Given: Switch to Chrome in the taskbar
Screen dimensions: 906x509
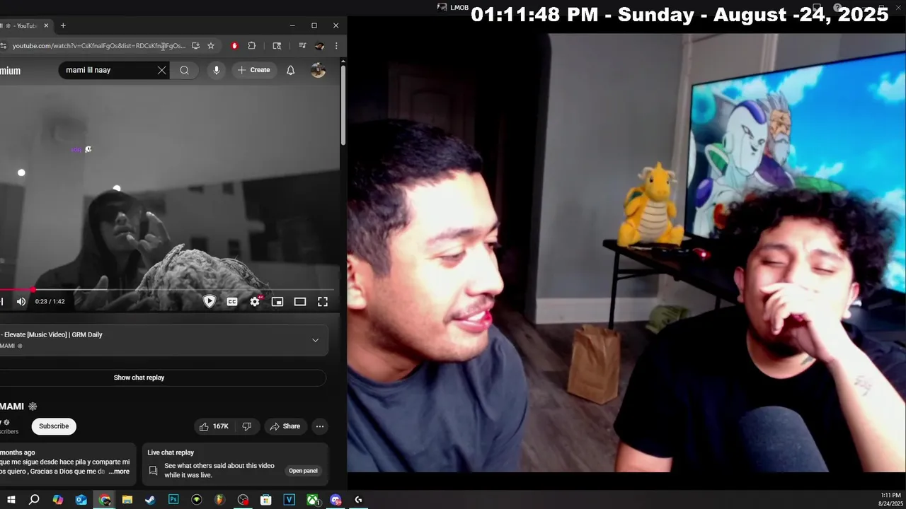Looking at the screenshot, I should (x=105, y=500).
